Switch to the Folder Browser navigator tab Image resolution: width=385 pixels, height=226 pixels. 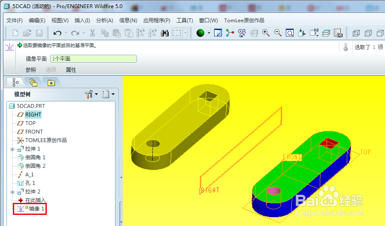[33, 83]
